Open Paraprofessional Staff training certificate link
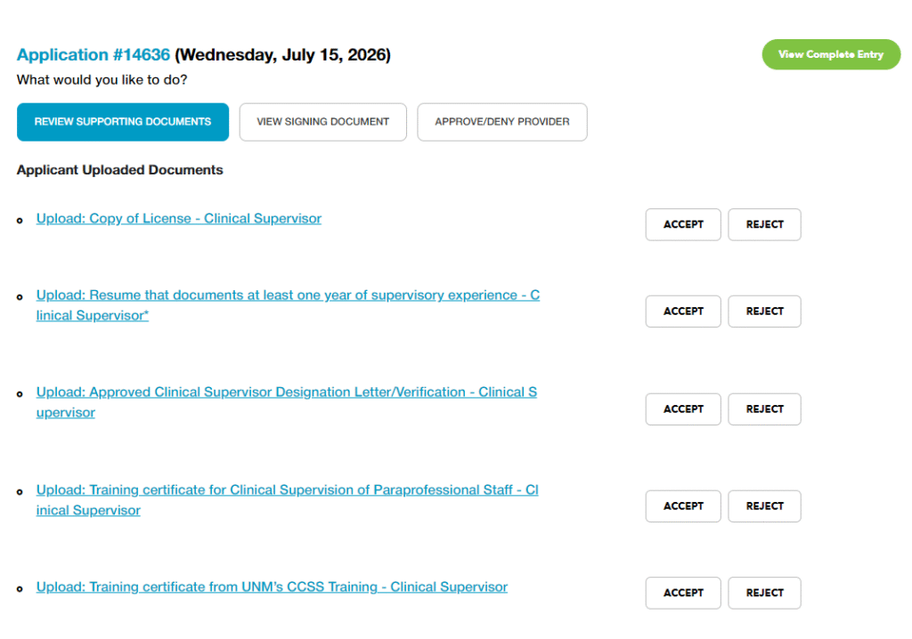This screenshot has width=912, height=639. point(288,500)
